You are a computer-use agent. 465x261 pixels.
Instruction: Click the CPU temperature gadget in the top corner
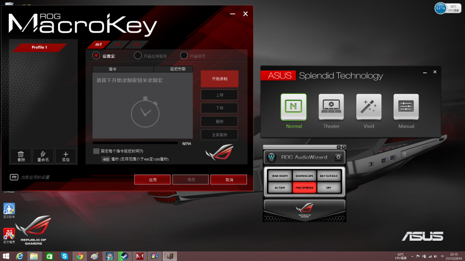tap(448, 8)
